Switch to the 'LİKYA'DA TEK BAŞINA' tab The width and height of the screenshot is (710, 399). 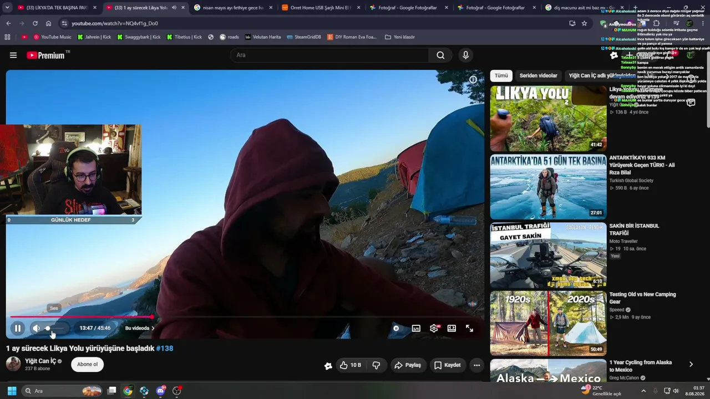[x=57, y=8]
